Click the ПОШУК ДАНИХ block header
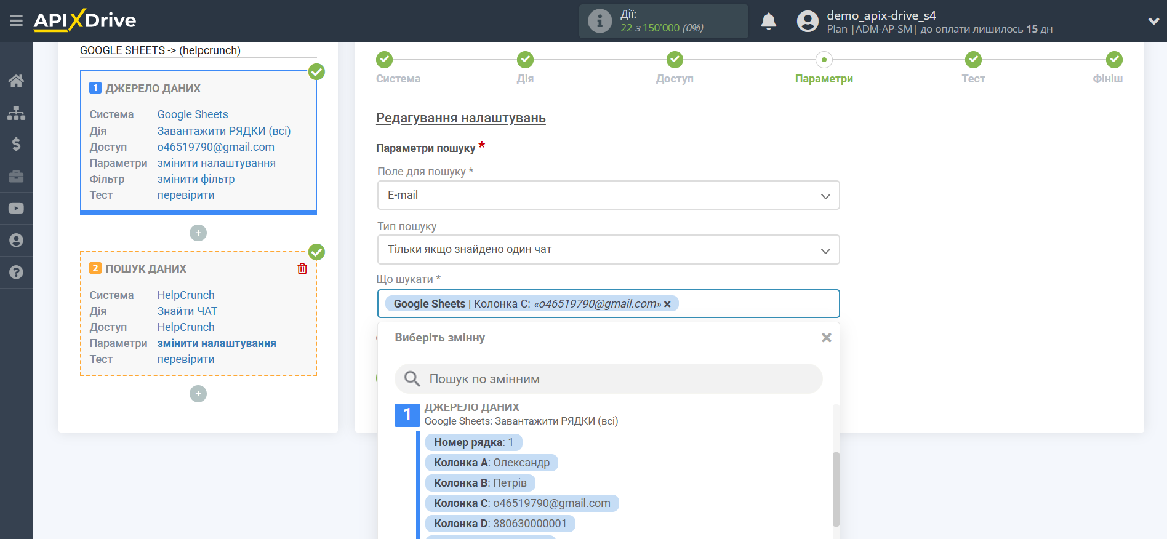 [146, 269]
